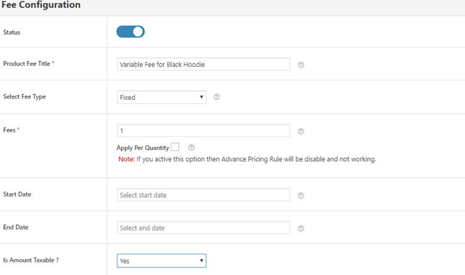Click the Fee Configuration heading
This screenshot has width=465, height=275.
(41, 5)
